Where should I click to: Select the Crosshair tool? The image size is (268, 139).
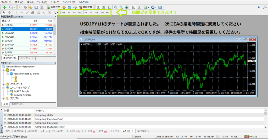(x=10, y=13)
